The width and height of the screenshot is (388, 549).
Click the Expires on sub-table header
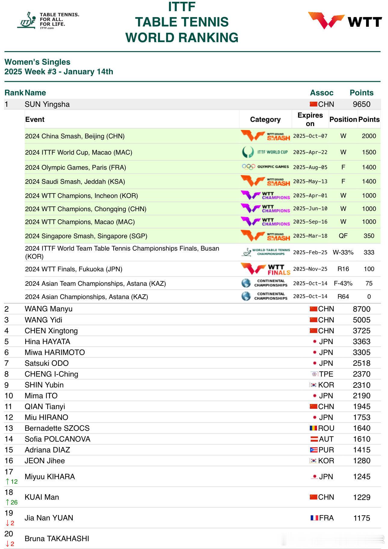click(x=310, y=119)
